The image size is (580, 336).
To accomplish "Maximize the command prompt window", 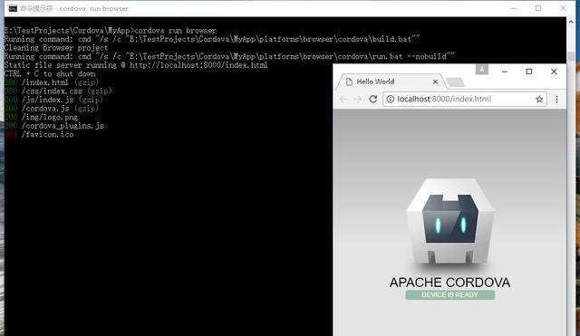I will tap(538, 8).
